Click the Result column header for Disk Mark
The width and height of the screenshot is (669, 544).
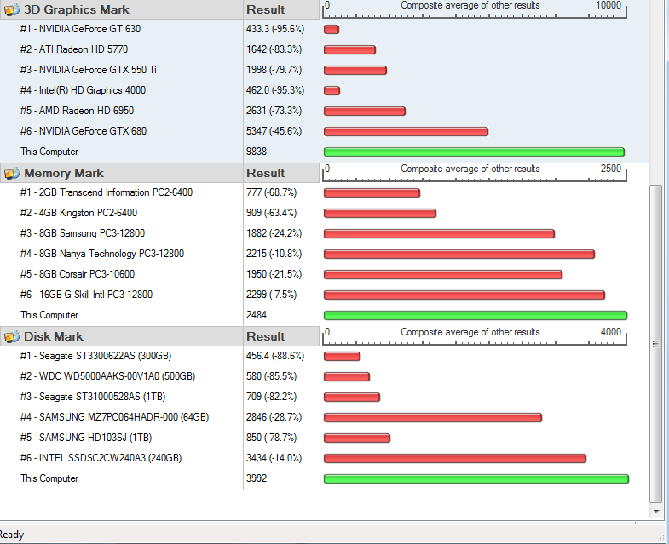[265, 336]
